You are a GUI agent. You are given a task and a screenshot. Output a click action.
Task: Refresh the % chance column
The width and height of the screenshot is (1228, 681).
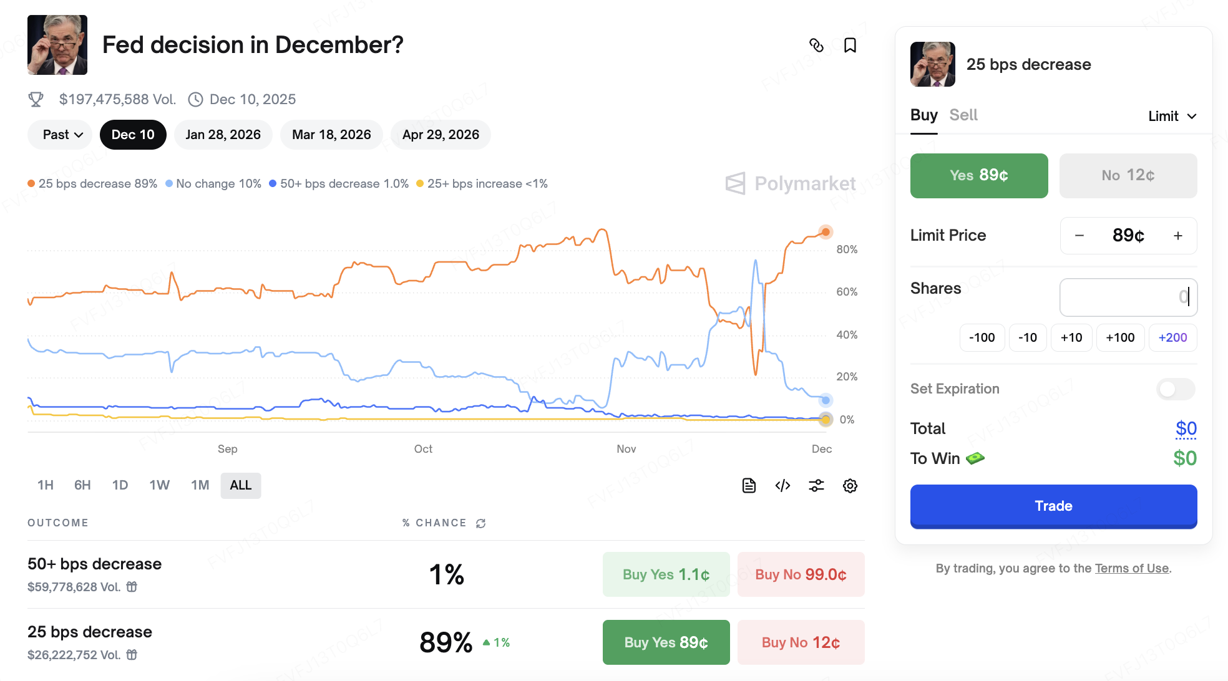(480, 523)
